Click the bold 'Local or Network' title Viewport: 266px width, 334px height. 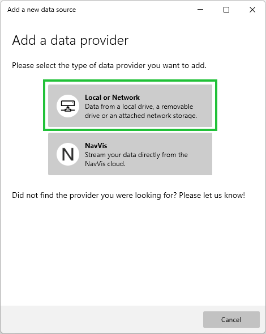pyautogui.click(x=112, y=98)
